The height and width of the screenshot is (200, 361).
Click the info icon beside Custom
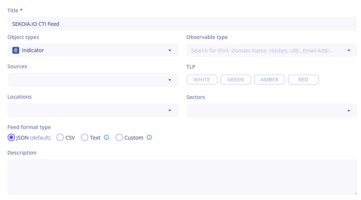tap(149, 137)
